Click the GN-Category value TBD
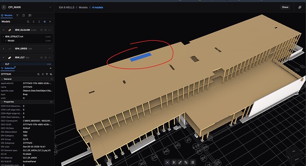The width and height of the screenshot is (306, 166). pyautogui.click(x=25, y=135)
